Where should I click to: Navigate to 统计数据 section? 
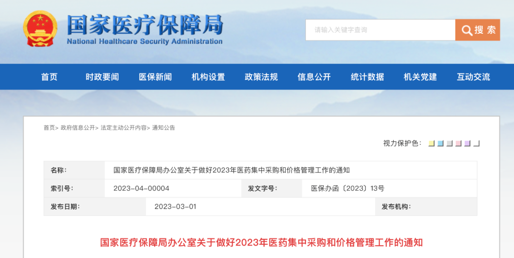click(367, 77)
